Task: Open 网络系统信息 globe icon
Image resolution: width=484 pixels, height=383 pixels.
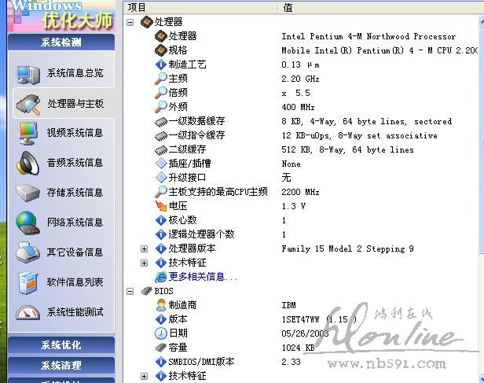Action: coord(27,223)
